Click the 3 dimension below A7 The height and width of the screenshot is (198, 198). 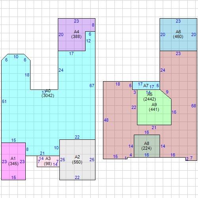point(135,92)
